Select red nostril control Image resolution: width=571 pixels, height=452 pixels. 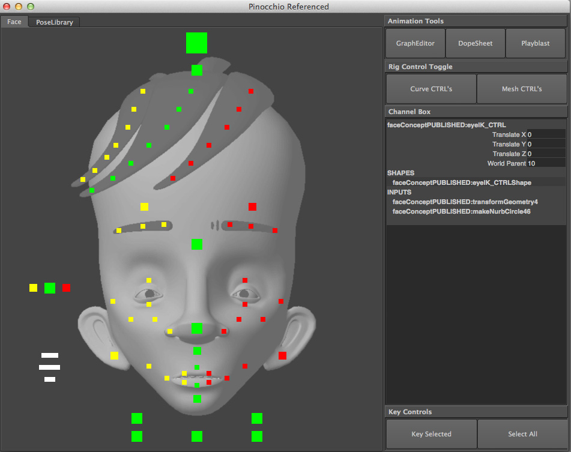coord(224,331)
